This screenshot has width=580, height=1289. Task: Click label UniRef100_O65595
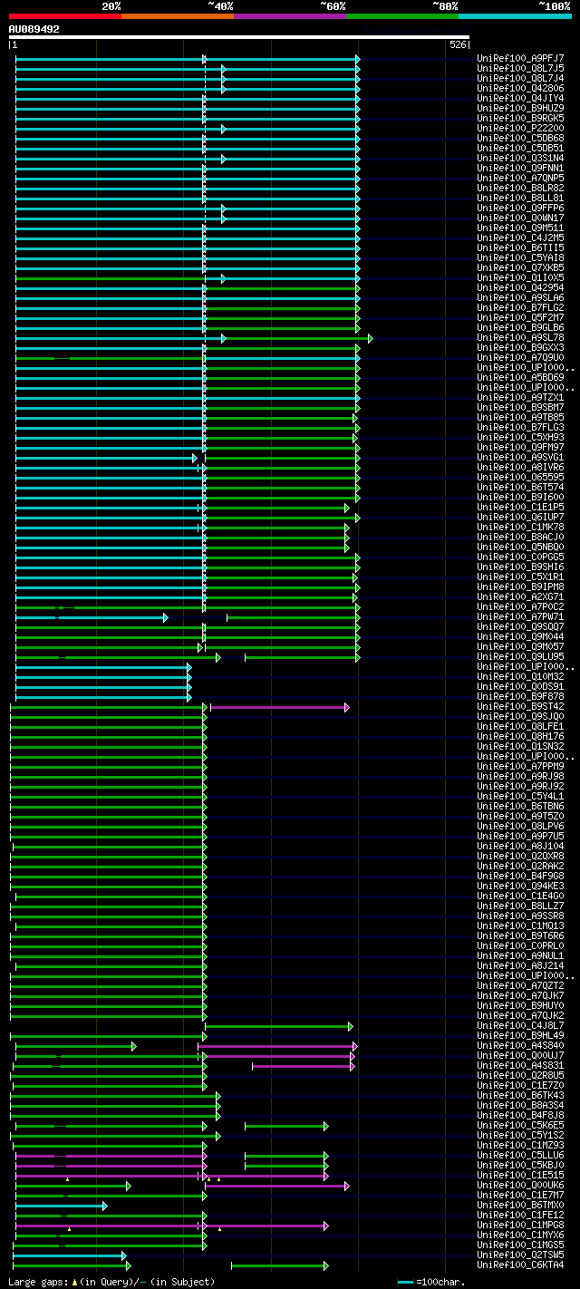tap(521, 478)
